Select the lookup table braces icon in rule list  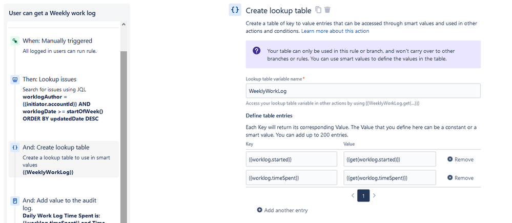(15, 148)
